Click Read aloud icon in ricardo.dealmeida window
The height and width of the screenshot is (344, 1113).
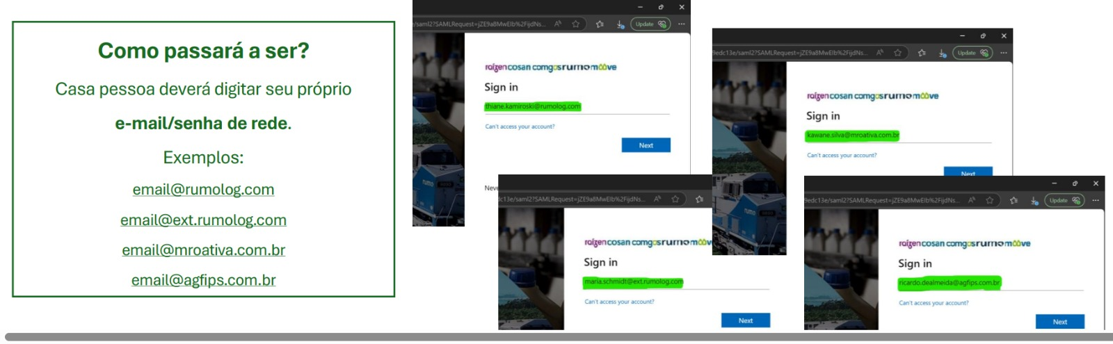(972, 200)
